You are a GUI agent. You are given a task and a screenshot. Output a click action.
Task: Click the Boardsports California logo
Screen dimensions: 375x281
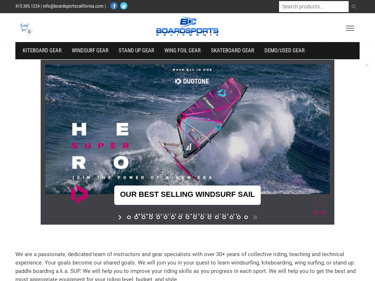click(x=187, y=26)
